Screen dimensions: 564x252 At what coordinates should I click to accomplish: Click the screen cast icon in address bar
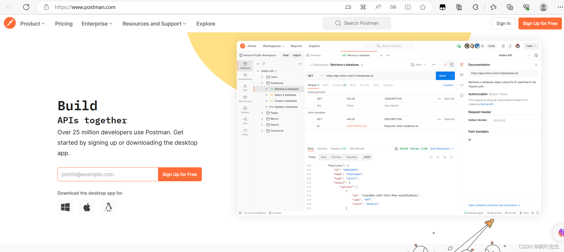pos(348,7)
